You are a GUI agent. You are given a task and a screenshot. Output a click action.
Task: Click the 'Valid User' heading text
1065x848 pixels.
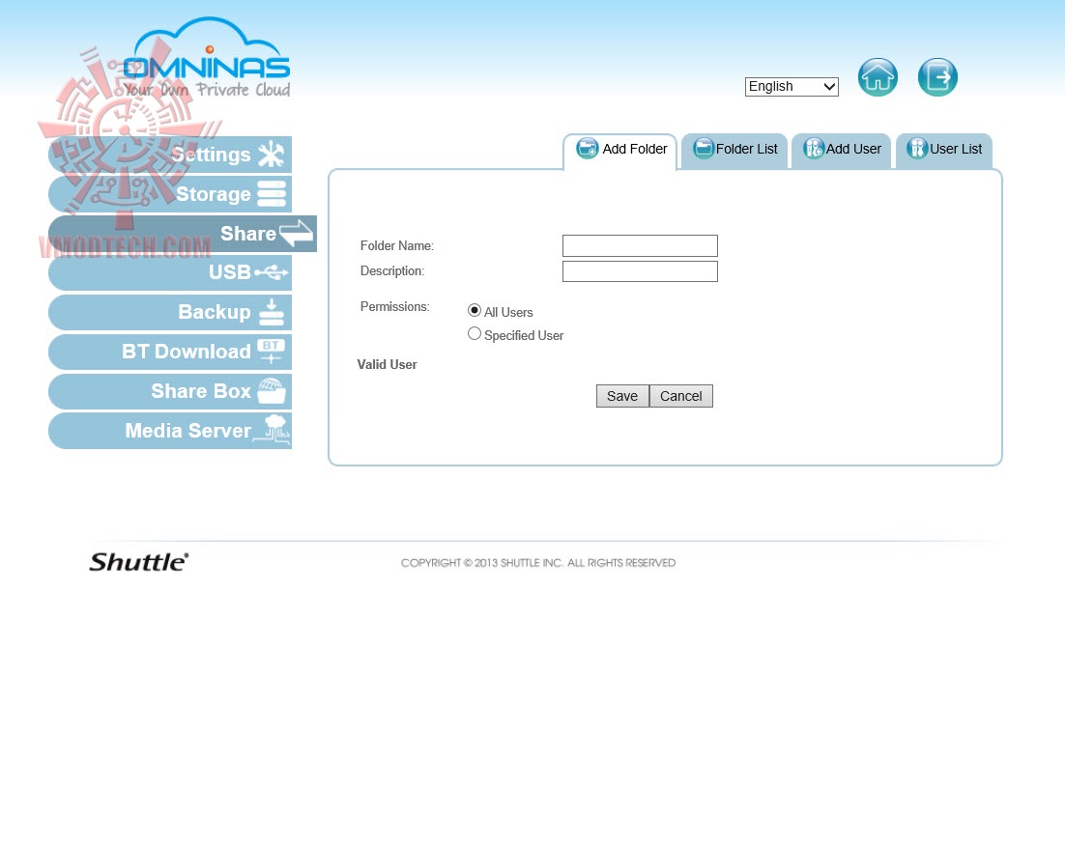(x=388, y=364)
